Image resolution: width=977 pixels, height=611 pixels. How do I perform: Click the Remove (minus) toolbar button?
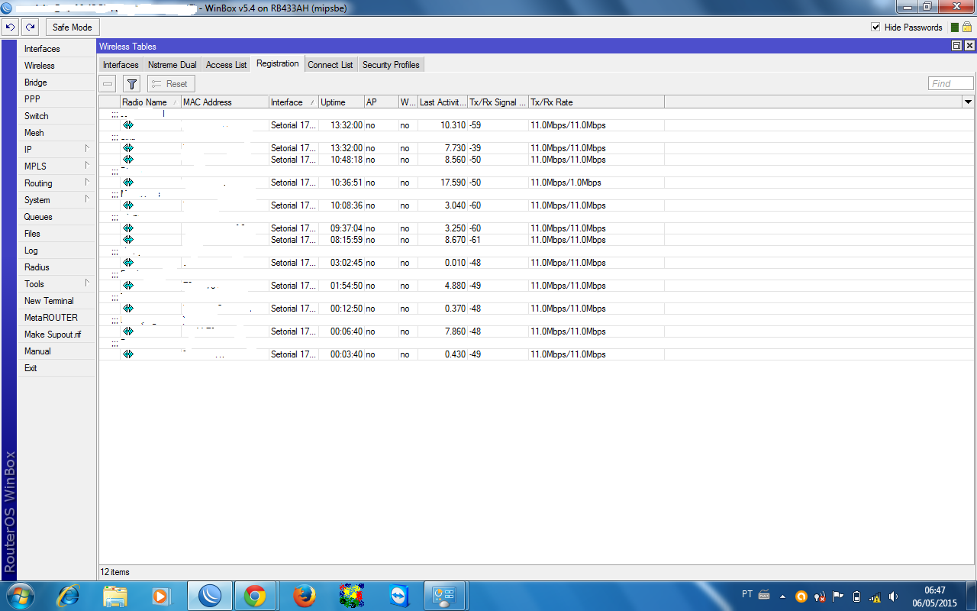[108, 84]
